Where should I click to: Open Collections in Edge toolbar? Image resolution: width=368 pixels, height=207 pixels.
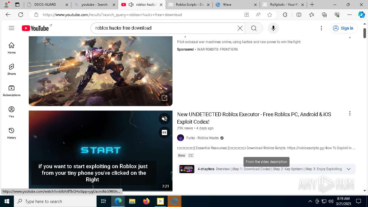pos(324,15)
